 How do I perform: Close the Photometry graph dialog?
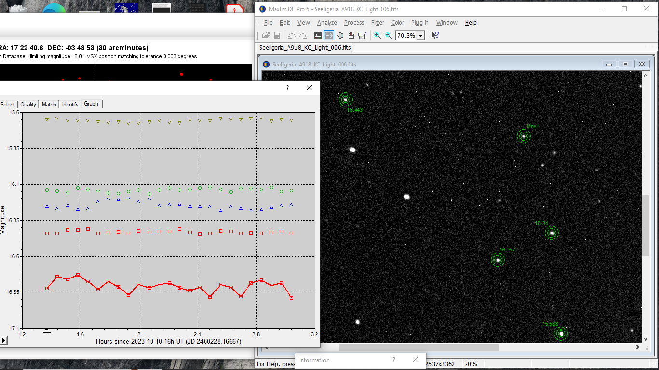pyautogui.click(x=309, y=88)
